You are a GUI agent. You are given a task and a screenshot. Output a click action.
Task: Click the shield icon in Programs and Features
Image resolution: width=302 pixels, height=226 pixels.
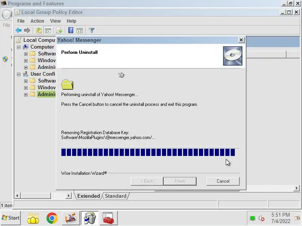tap(5, 59)
